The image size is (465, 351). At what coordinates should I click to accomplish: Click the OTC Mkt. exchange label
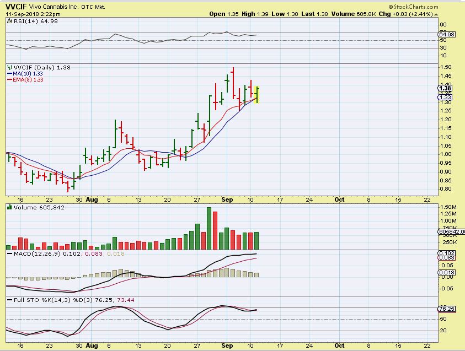93,7
